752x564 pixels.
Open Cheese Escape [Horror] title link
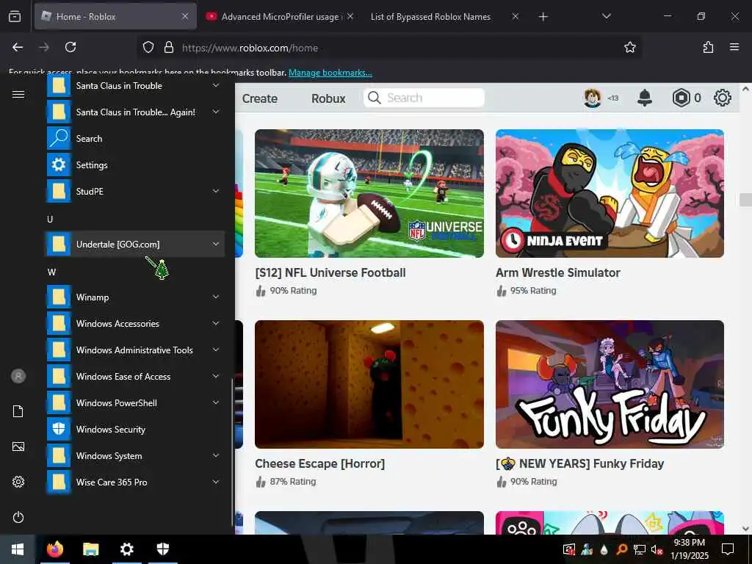point(320,464)
